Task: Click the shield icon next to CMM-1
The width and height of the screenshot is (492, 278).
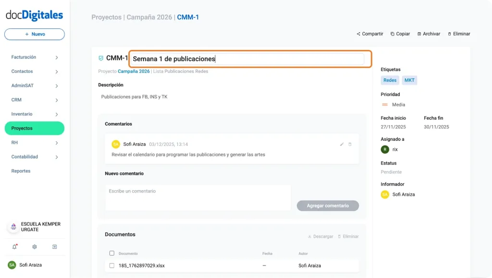Action: pyautogui.click(x=100, y=57)
